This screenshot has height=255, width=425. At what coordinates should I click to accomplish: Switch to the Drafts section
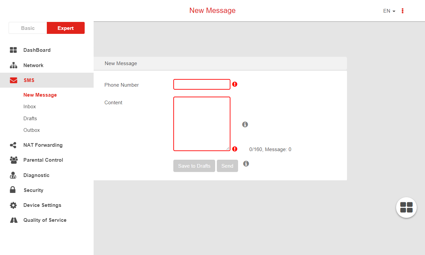pyautogui.click(x=30, y=118)
